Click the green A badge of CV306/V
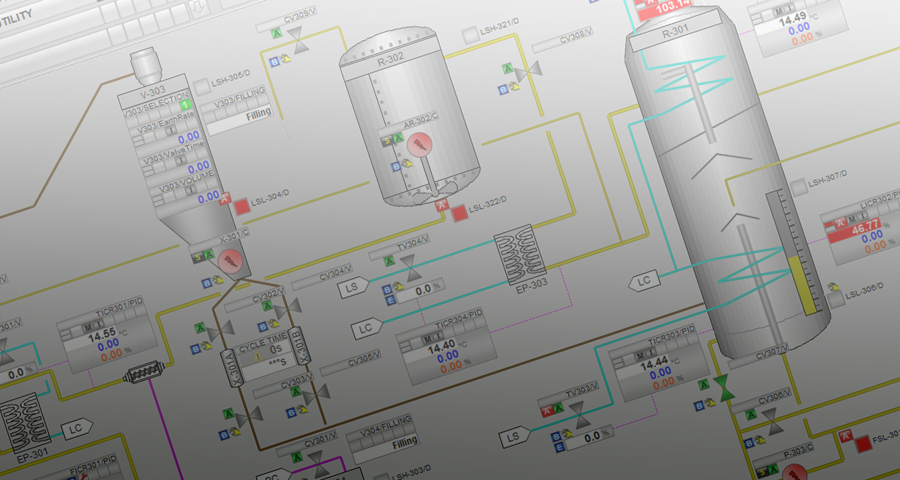This screenshot has height=480, width=900. 751,415
